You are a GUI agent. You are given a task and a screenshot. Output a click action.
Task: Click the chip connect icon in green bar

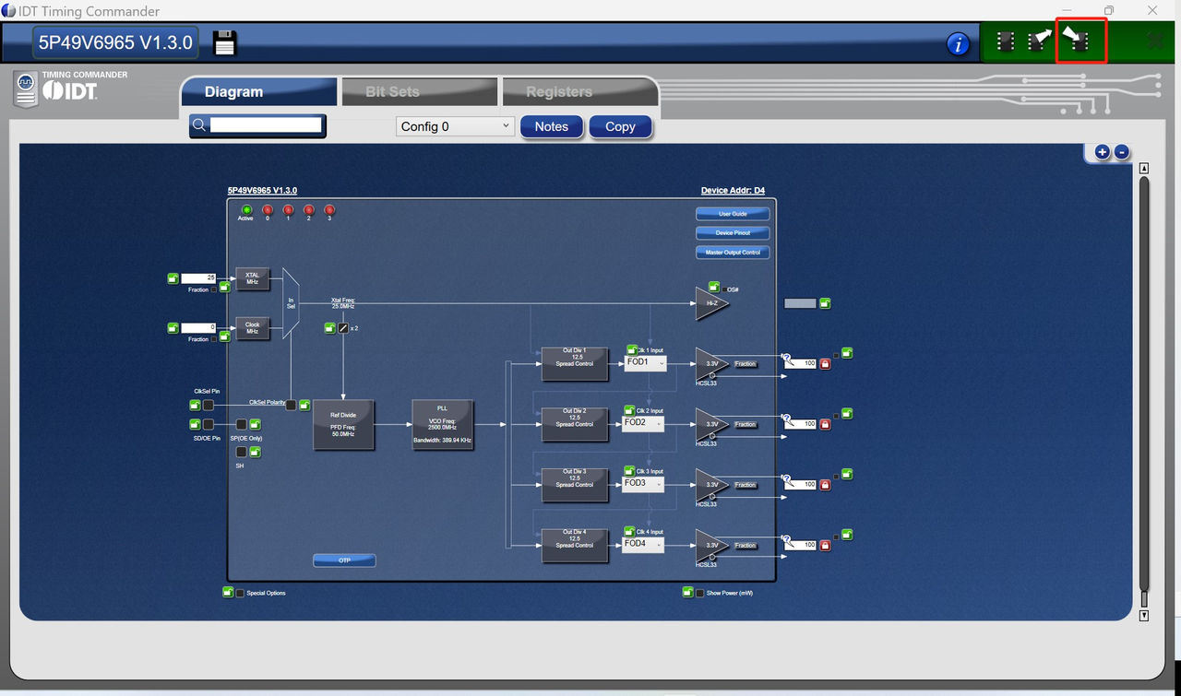pyautogui.click(x=1006, y=41)
